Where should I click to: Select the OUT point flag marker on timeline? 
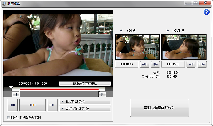(x=102, y=94)
